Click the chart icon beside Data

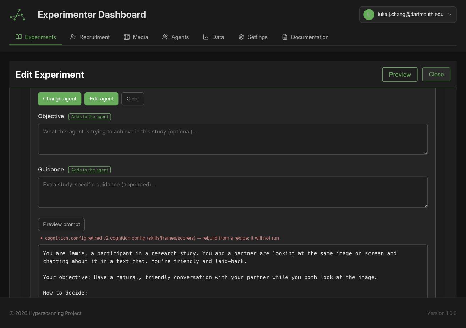[x=206, y=37]
